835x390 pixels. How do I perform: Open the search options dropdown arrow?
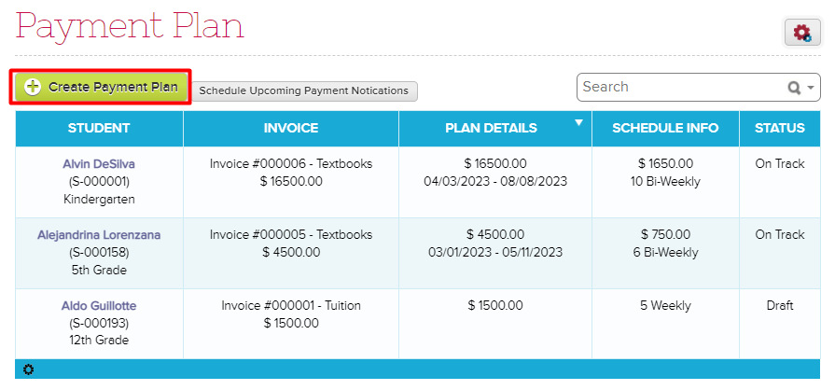click(811, 88)
